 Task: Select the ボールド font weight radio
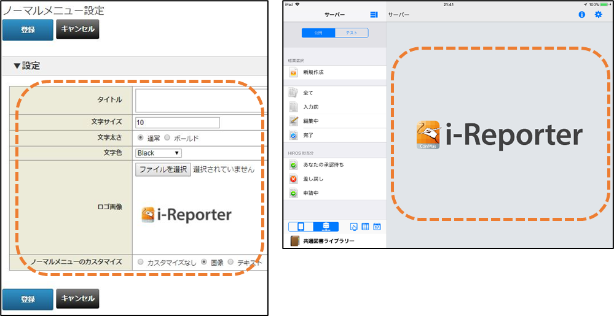[x=168, y=138]
